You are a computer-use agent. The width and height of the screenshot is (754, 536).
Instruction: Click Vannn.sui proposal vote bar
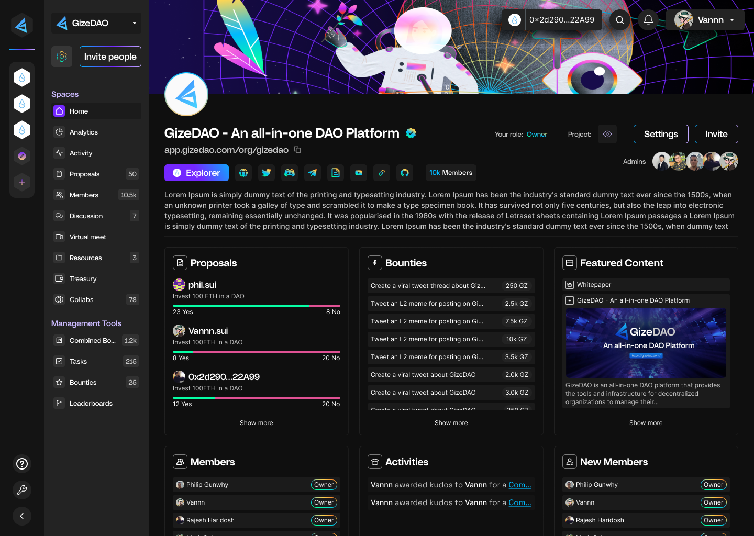coord(257,351)
